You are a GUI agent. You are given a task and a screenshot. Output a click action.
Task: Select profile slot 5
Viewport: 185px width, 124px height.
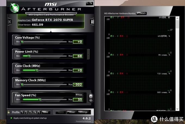39,112
